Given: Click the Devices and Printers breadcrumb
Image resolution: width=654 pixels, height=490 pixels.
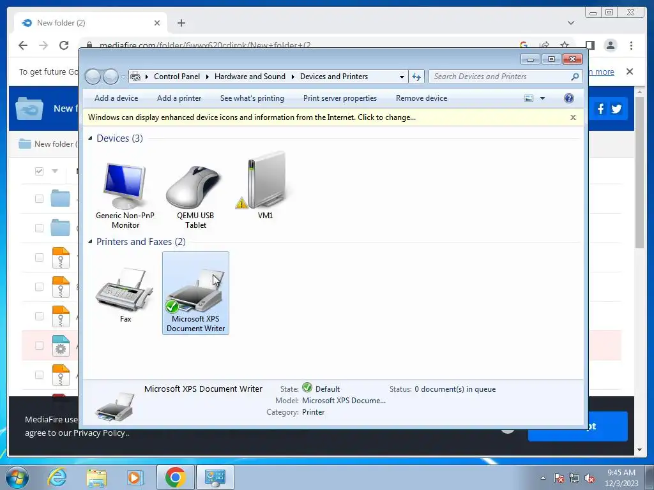Looking at the screenshot, I should pos(333,77).
